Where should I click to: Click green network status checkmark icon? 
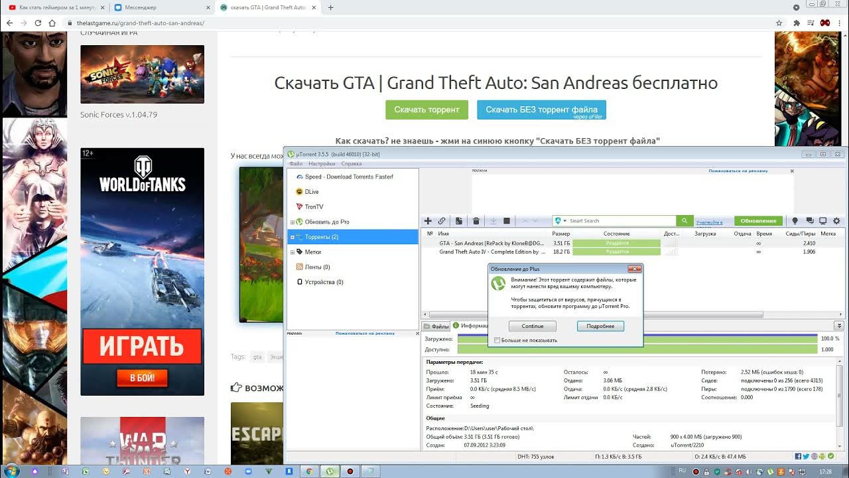tap(832, 457)
